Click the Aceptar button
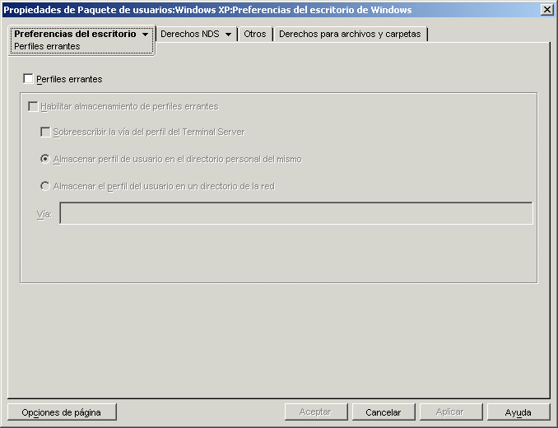 pos(316,412)
